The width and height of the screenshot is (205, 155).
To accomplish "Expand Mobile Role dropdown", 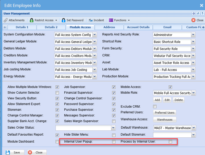I will 194,93.
